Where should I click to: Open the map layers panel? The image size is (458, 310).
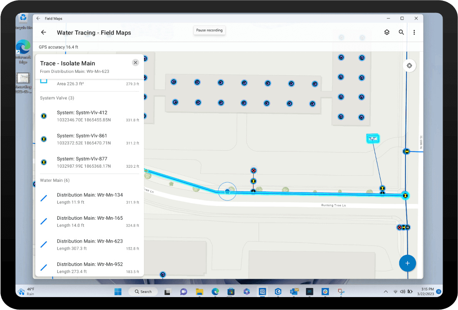point(387,32)
